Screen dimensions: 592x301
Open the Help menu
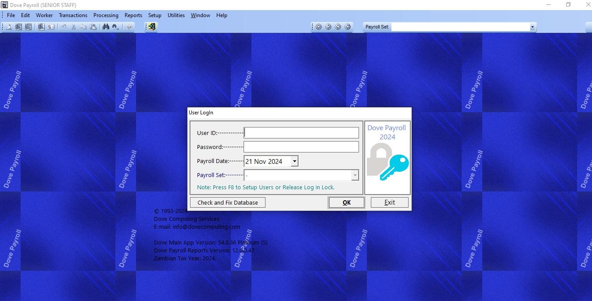(222, 15)
